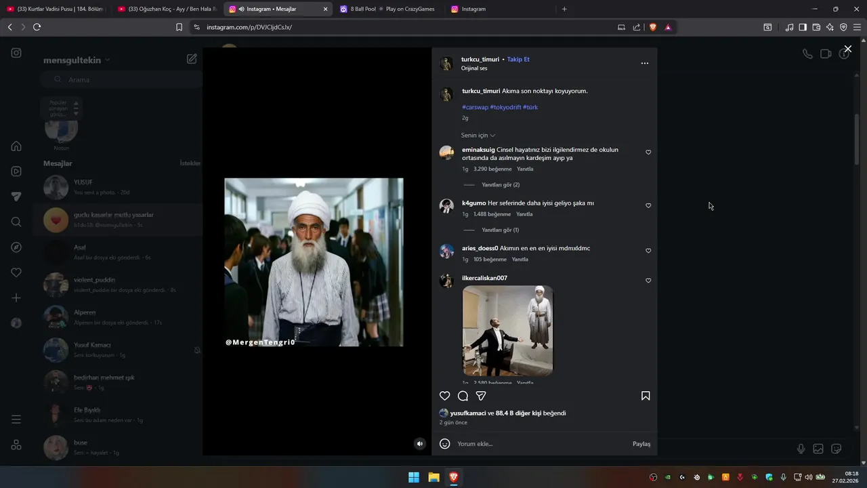Image resolution: width=867 pixels, height=488 pixels.
Task: Bookmark this page in the address bar
Action: [179, 27]
